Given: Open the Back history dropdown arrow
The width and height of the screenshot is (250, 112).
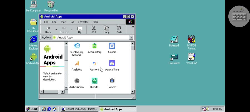Looking at the screenshot, I should point(56,30).
